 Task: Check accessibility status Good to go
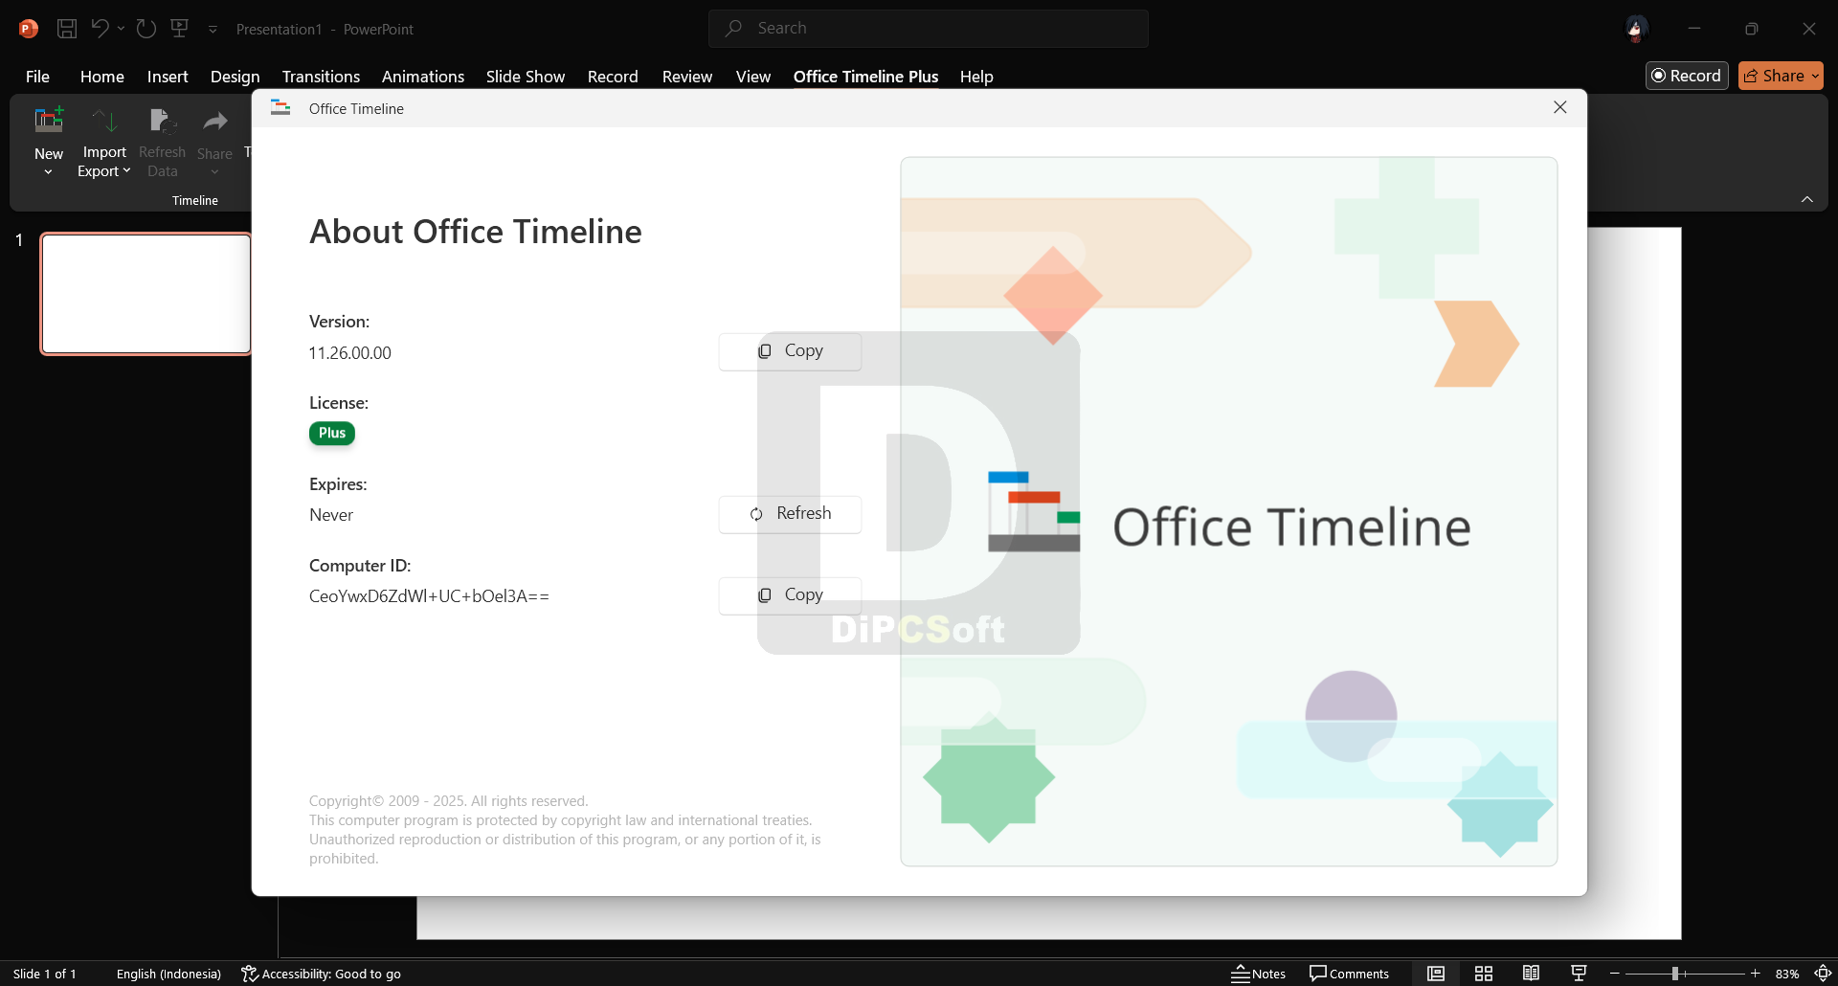pos(321,974)
